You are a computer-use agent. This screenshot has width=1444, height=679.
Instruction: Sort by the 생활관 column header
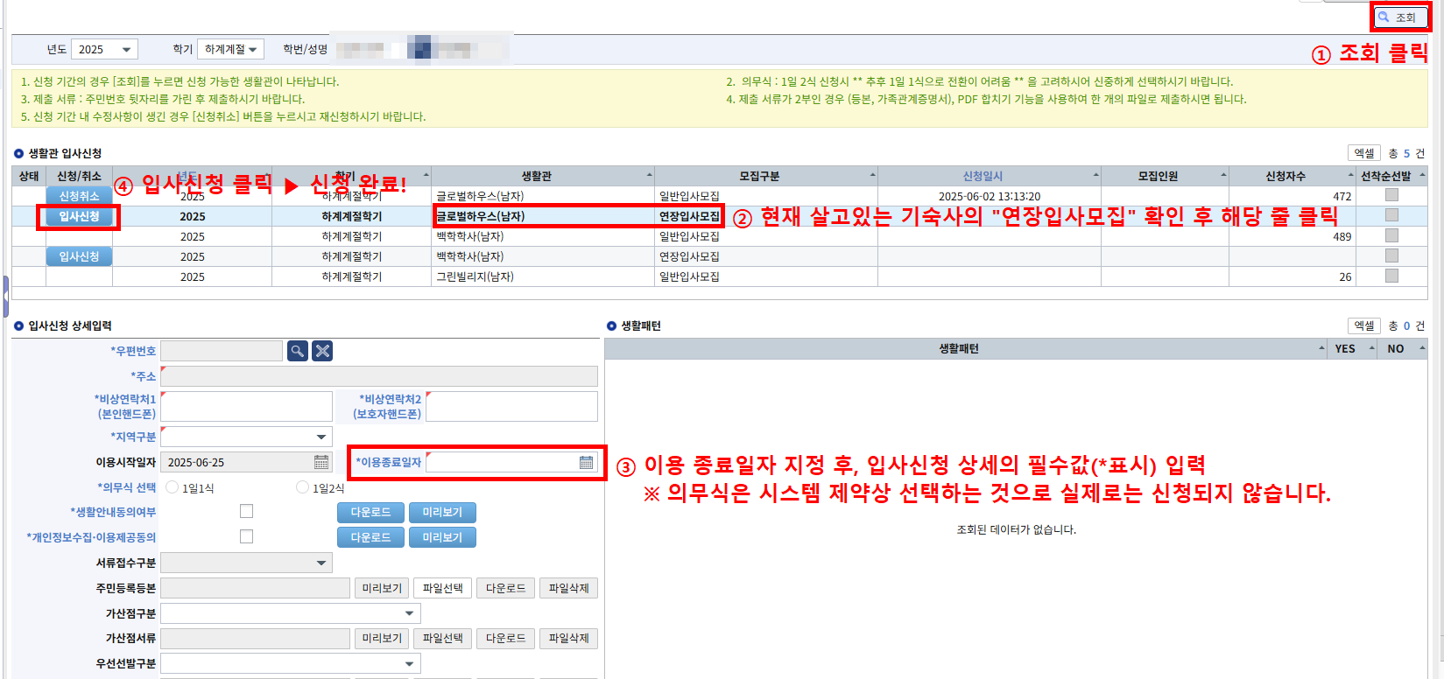point(536,176)
